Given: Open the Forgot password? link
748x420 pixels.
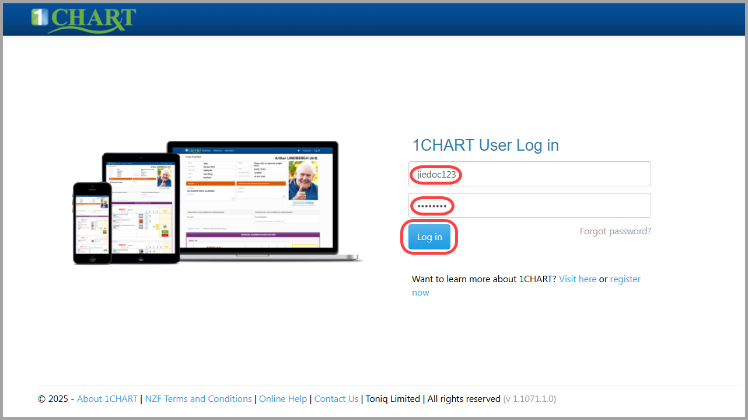Looking at the screenshot, I should [615, 231].
